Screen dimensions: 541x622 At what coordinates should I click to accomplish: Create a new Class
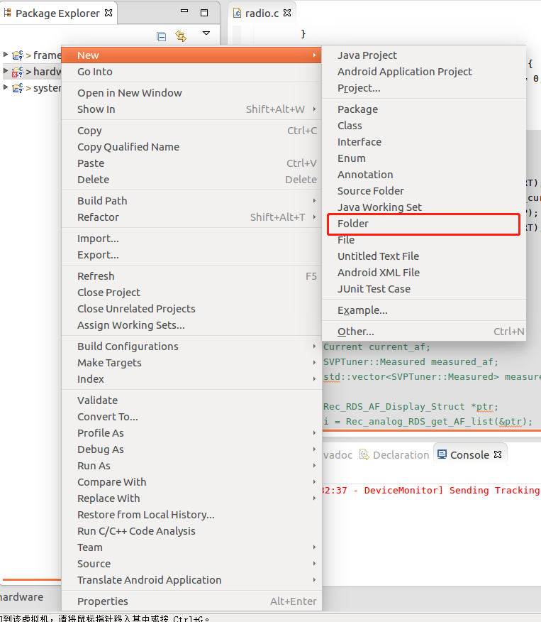[424, 126]
